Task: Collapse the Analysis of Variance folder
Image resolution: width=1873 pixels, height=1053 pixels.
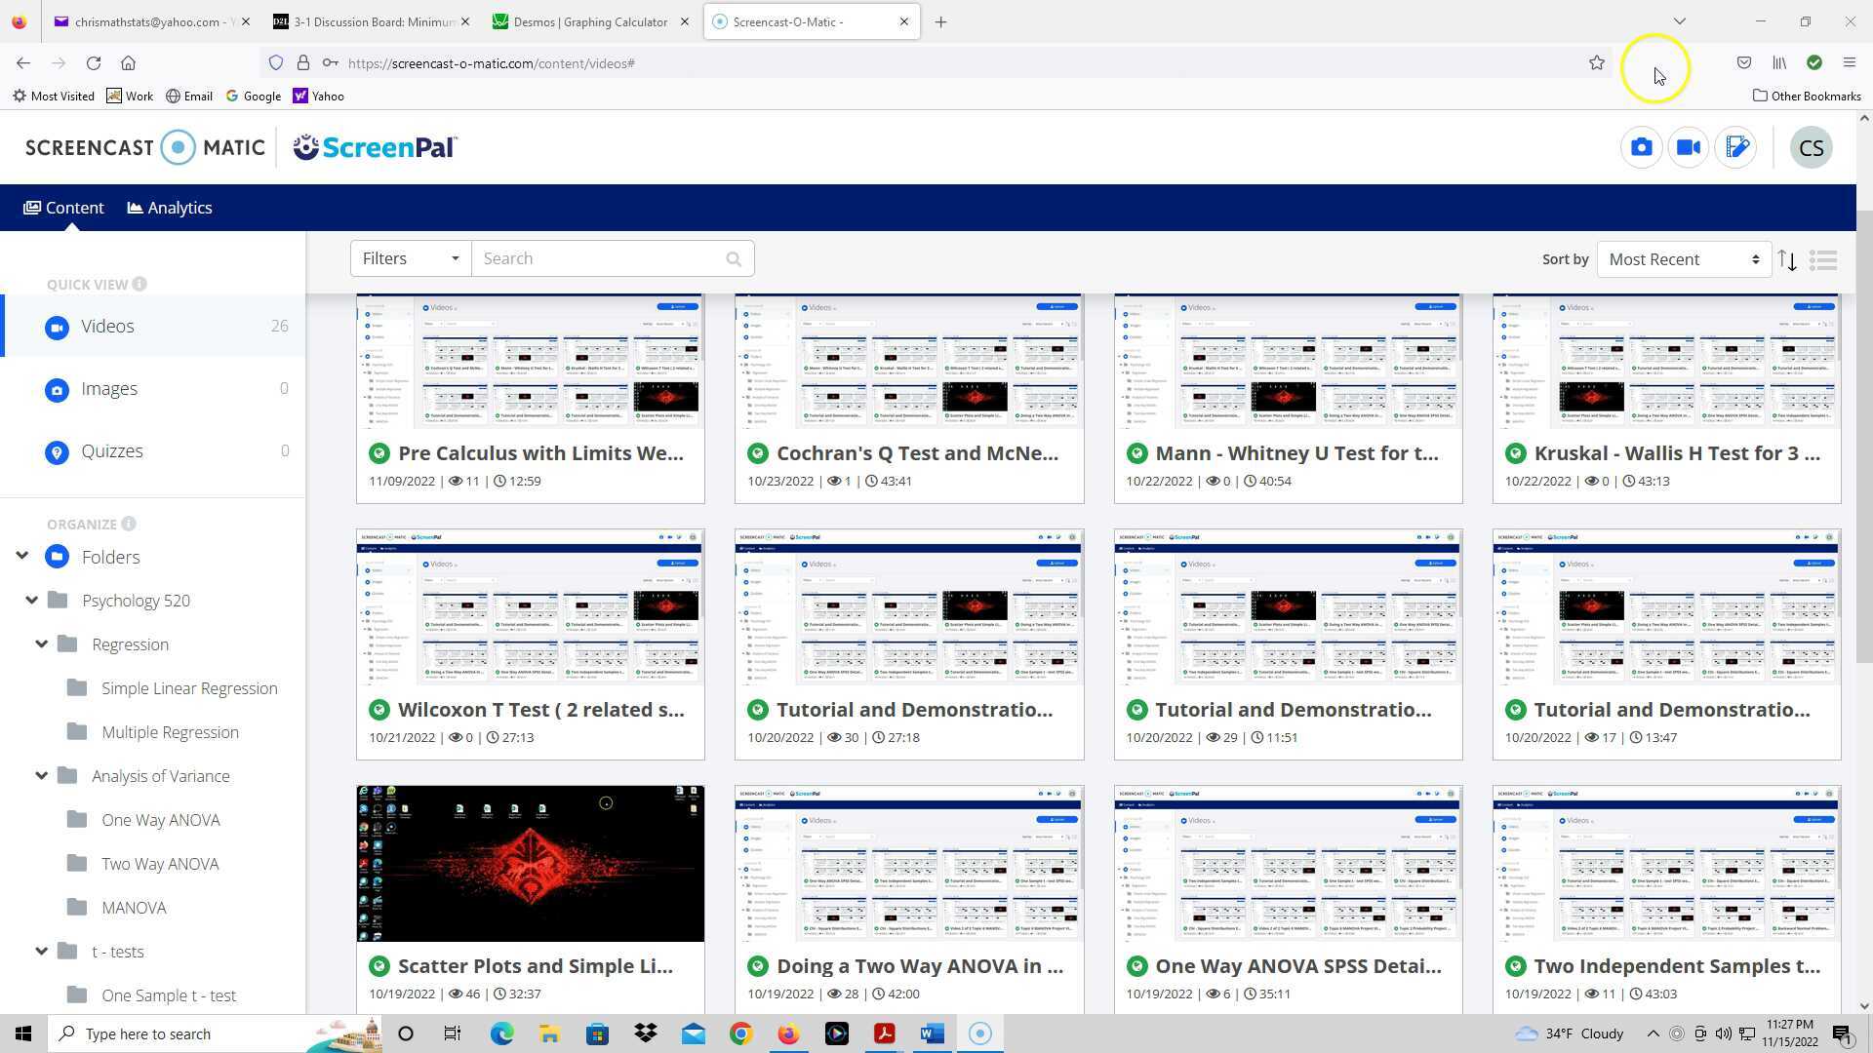Action: pyautogui.click(x=42, y=776)
